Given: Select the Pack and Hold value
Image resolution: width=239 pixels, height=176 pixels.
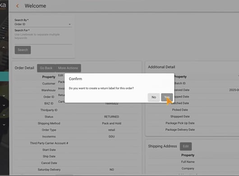Looking at the screenshot, I should 111,123.
